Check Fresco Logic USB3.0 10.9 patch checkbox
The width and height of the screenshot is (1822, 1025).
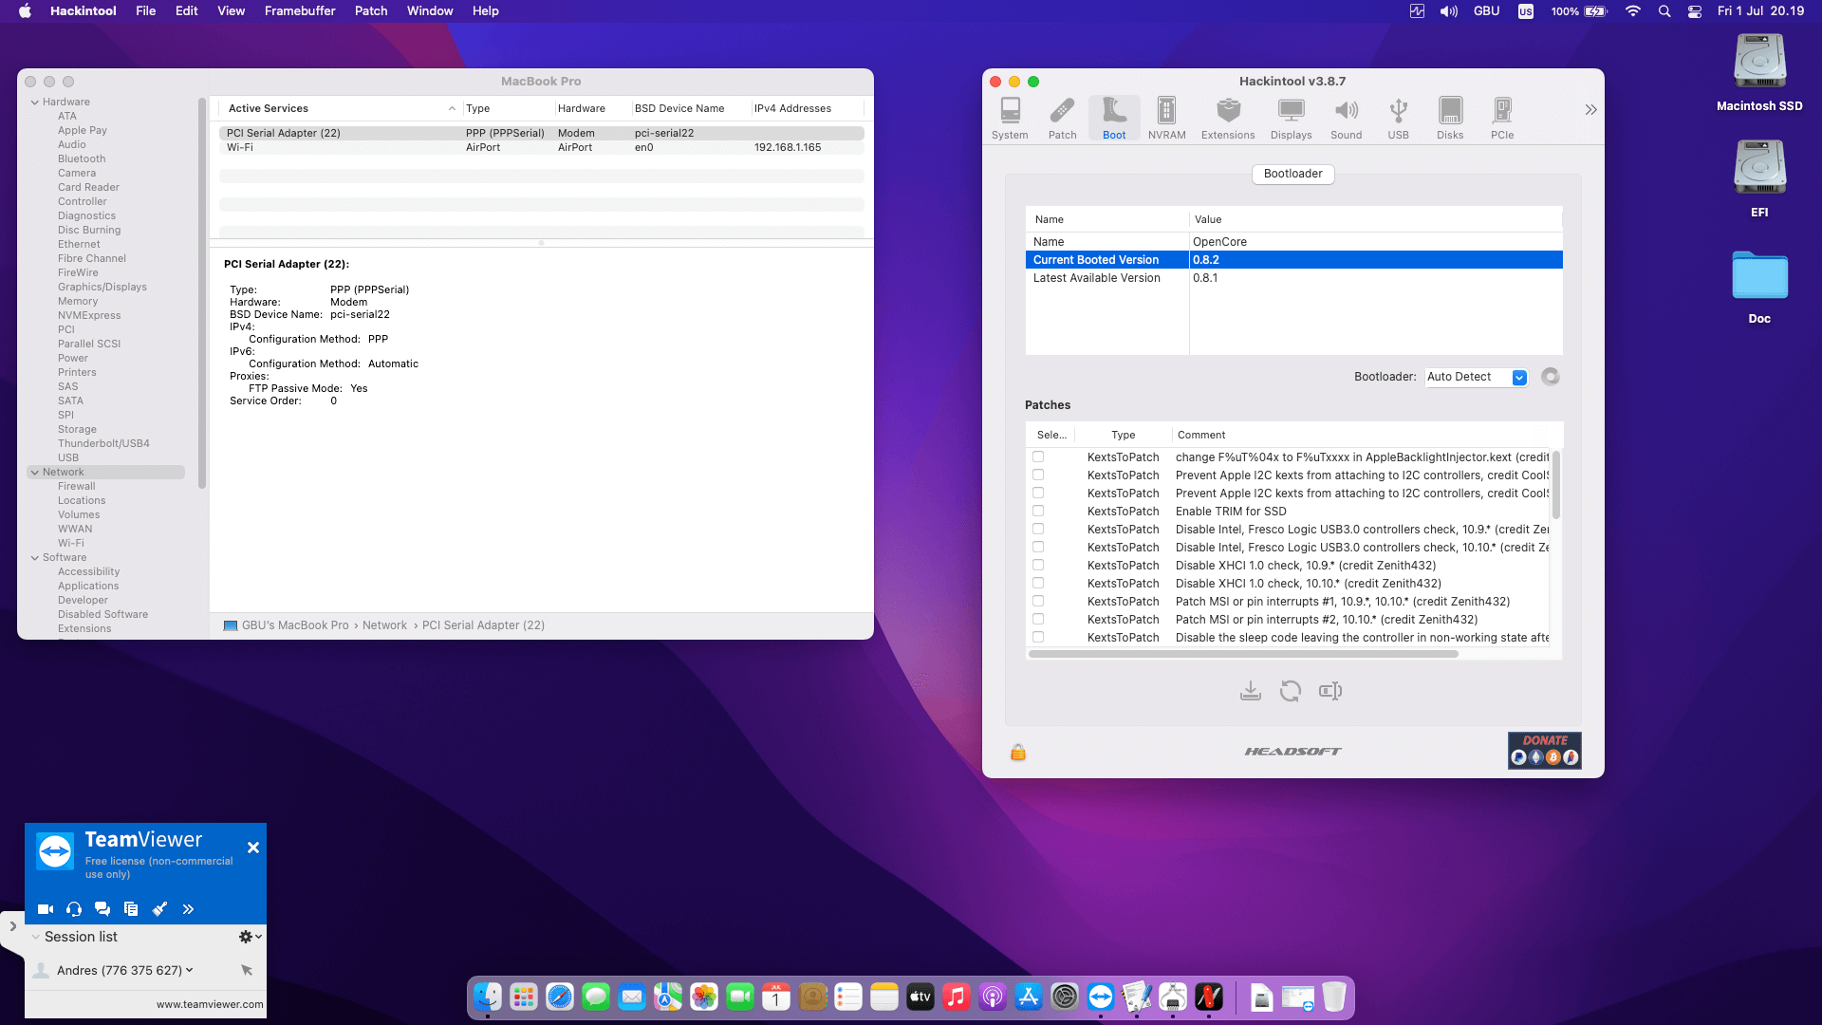1038,530
